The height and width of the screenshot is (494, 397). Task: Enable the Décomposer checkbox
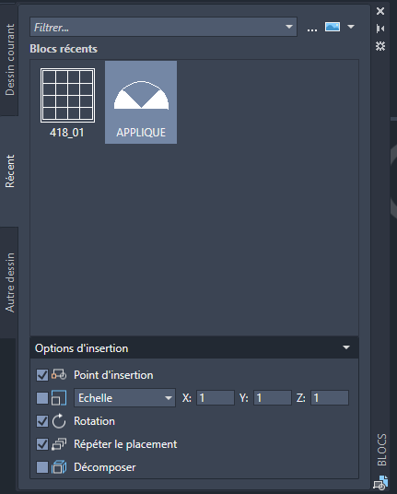[42, 467]
